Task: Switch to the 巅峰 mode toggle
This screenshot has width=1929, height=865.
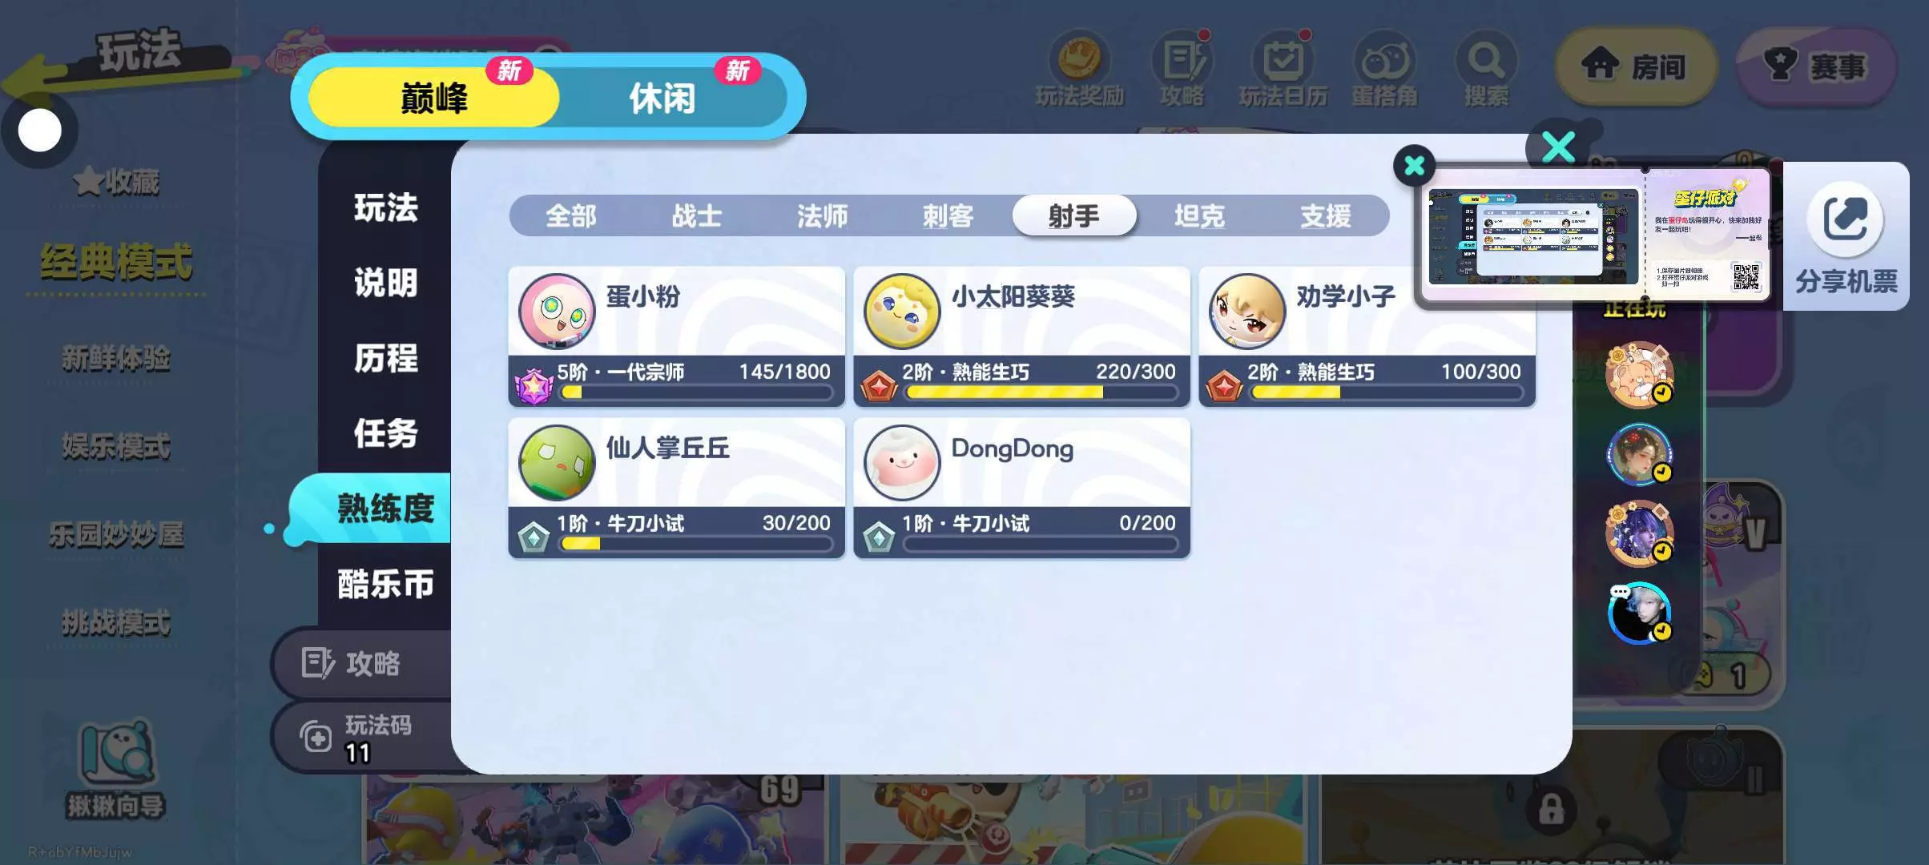Action: [x=433, y=99]
